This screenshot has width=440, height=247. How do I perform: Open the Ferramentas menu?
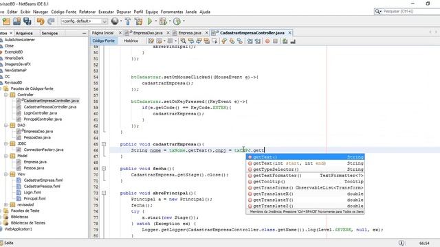172,12
